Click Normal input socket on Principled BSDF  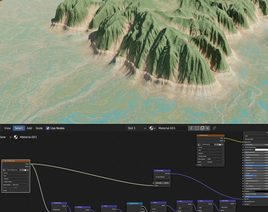[243, 199]
